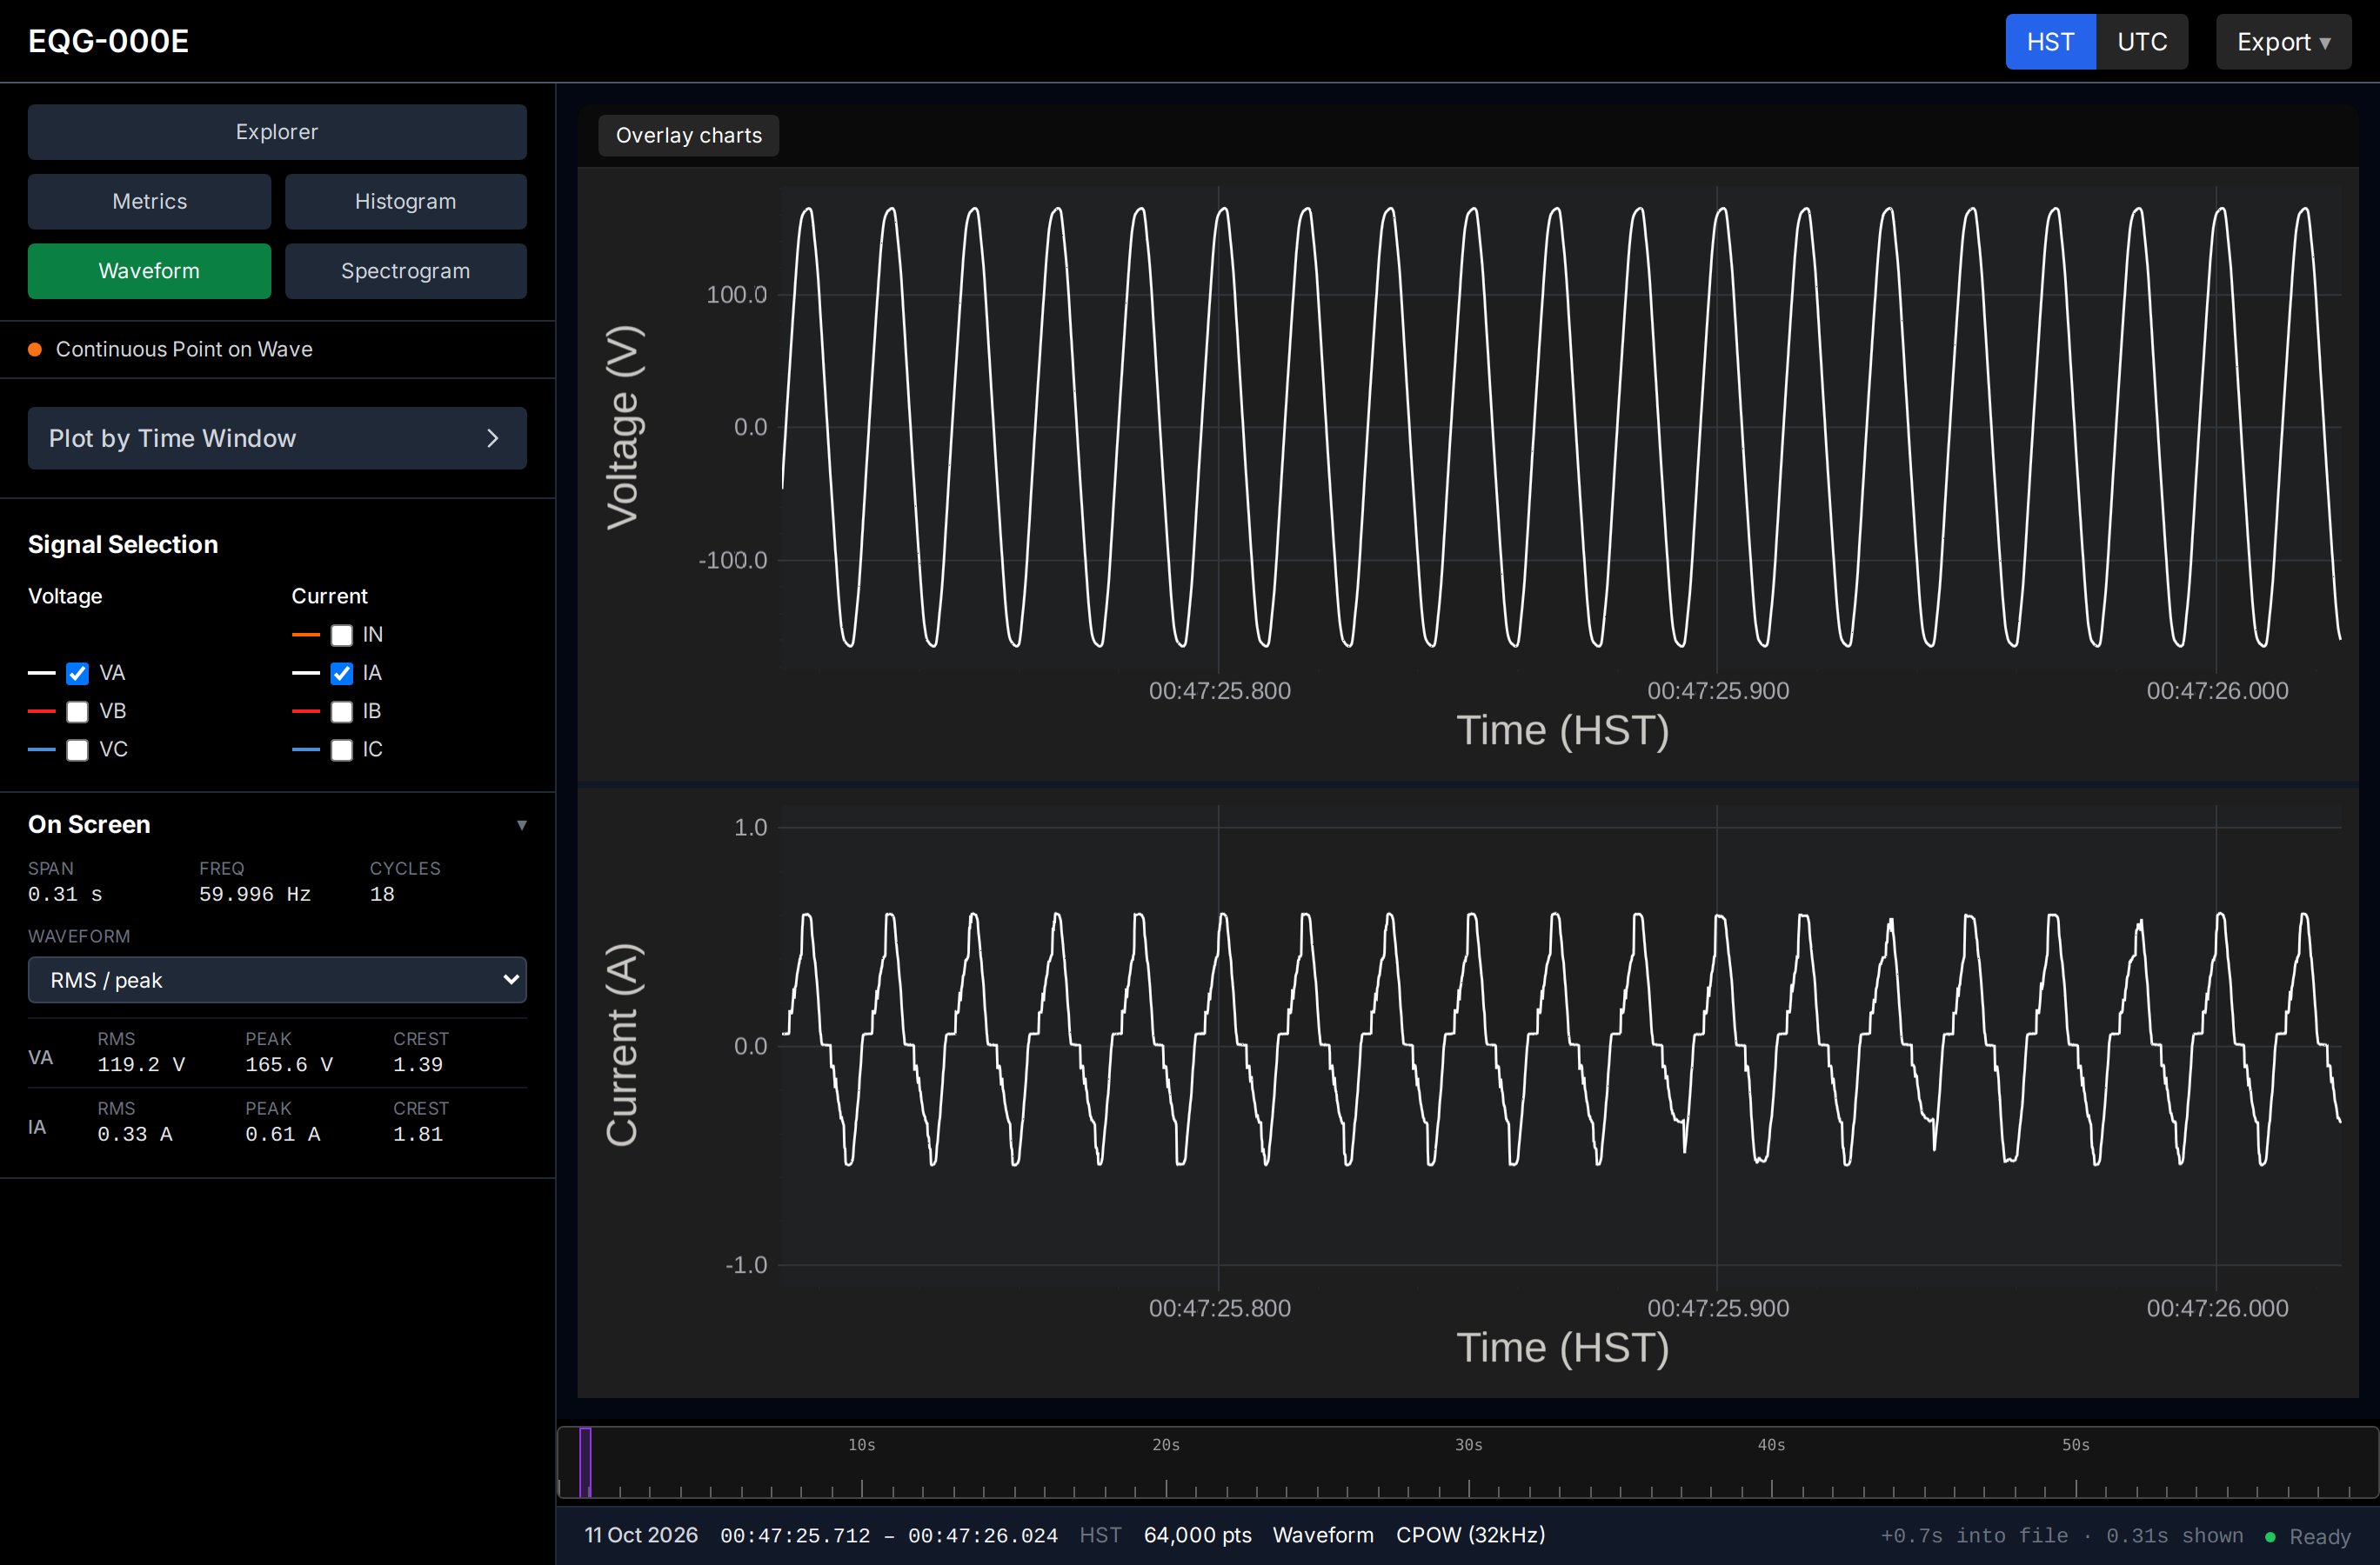Collapse the On Screen section arrow
The width and height of the screenshot is (2380, 1565).
521,824
